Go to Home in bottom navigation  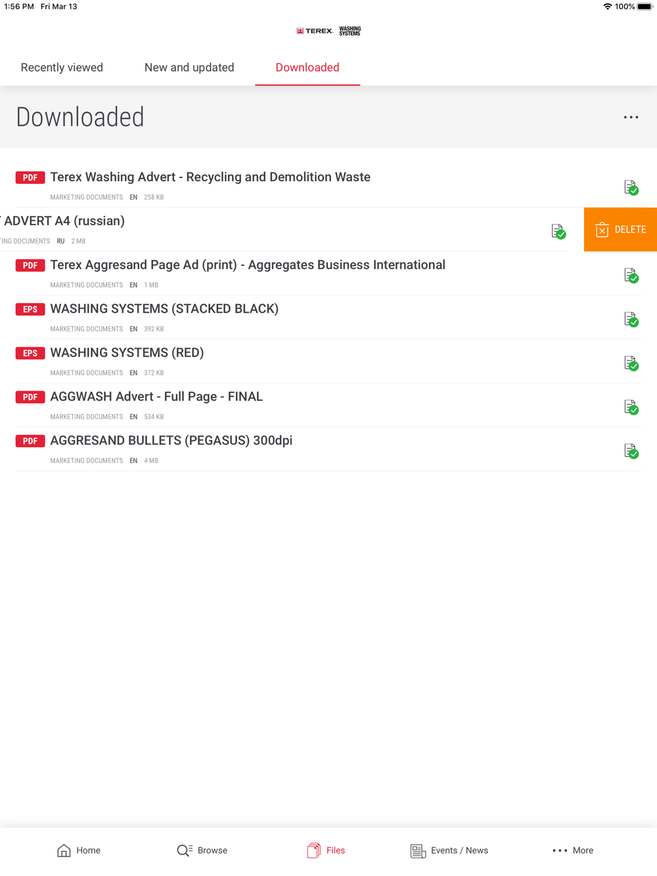click(x=79, y=850)
